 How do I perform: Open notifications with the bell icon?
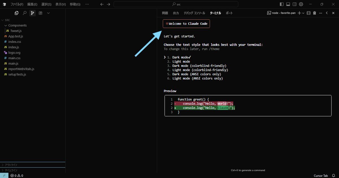334,175
